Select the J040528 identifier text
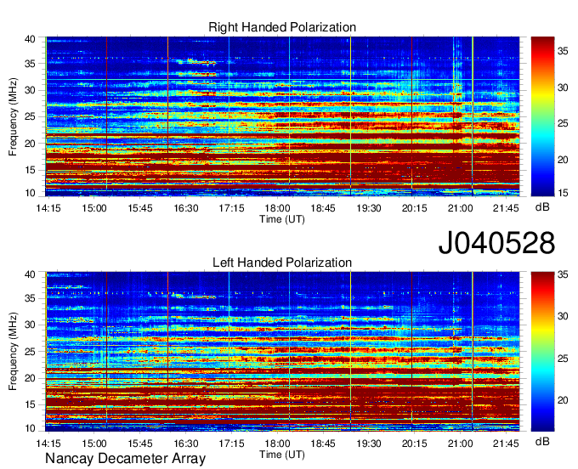This screenshot has height=469, width=578. point(496,243)
